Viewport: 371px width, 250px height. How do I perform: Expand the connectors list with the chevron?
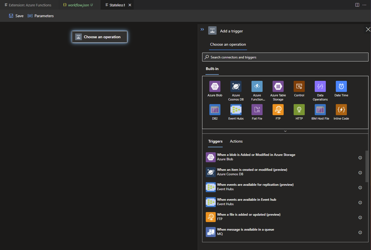[x=285, y=131]
